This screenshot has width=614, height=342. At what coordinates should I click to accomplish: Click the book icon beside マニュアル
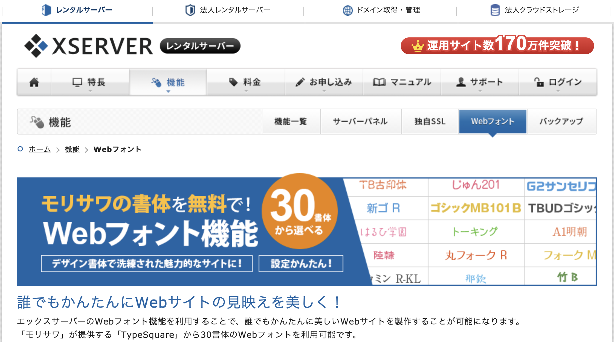click(379, 82)
